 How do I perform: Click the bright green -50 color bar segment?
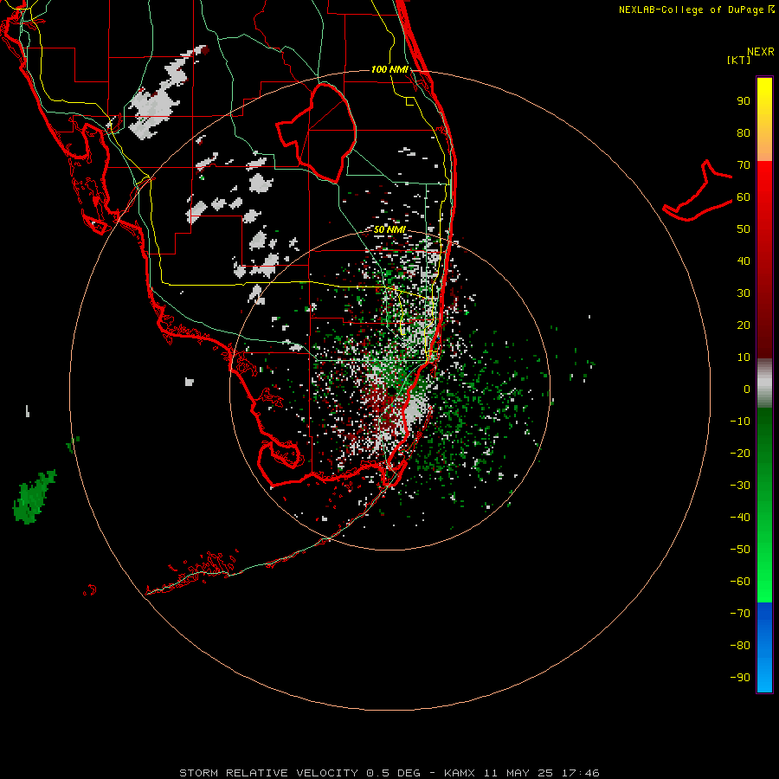(x=764, y=549)
